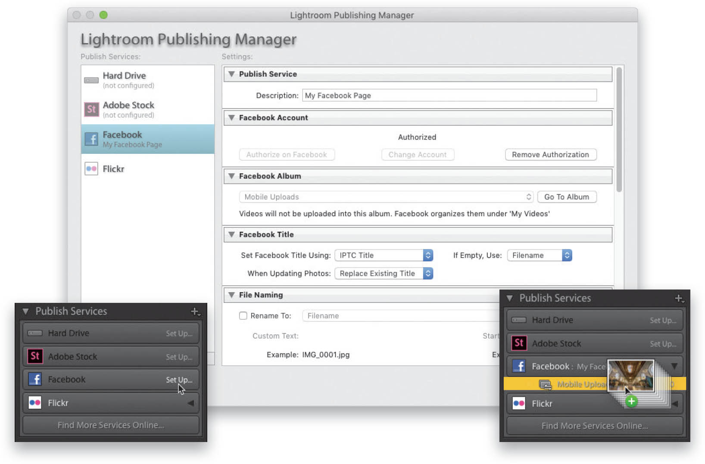This screenshot has width=705, height=464.
Task: Open the When Updating Photos dropdown
Action: [x=384, y=273]
